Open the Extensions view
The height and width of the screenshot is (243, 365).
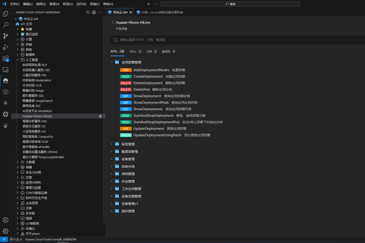[x=5, y=58]
